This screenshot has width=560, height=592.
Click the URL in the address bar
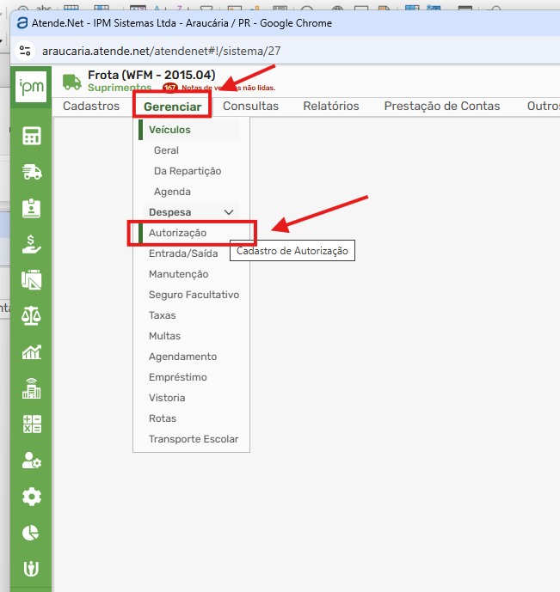coord(162,51)
